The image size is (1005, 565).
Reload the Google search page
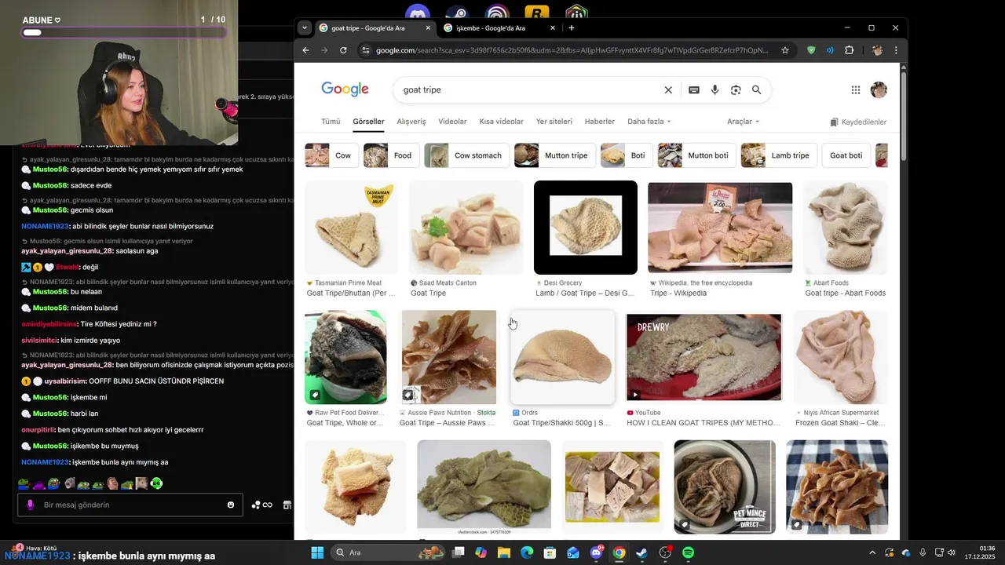click(x=343, y=50)
